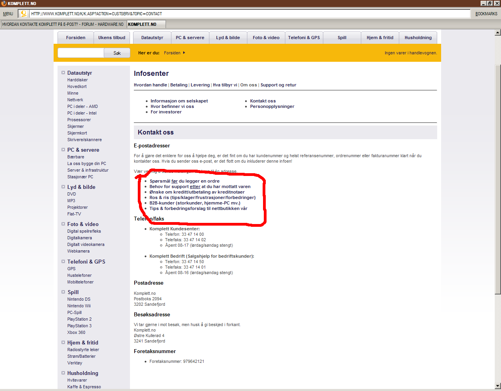Open the Hjem & fritid top tab
Screen dimensions: 501x391
point(380,38)
